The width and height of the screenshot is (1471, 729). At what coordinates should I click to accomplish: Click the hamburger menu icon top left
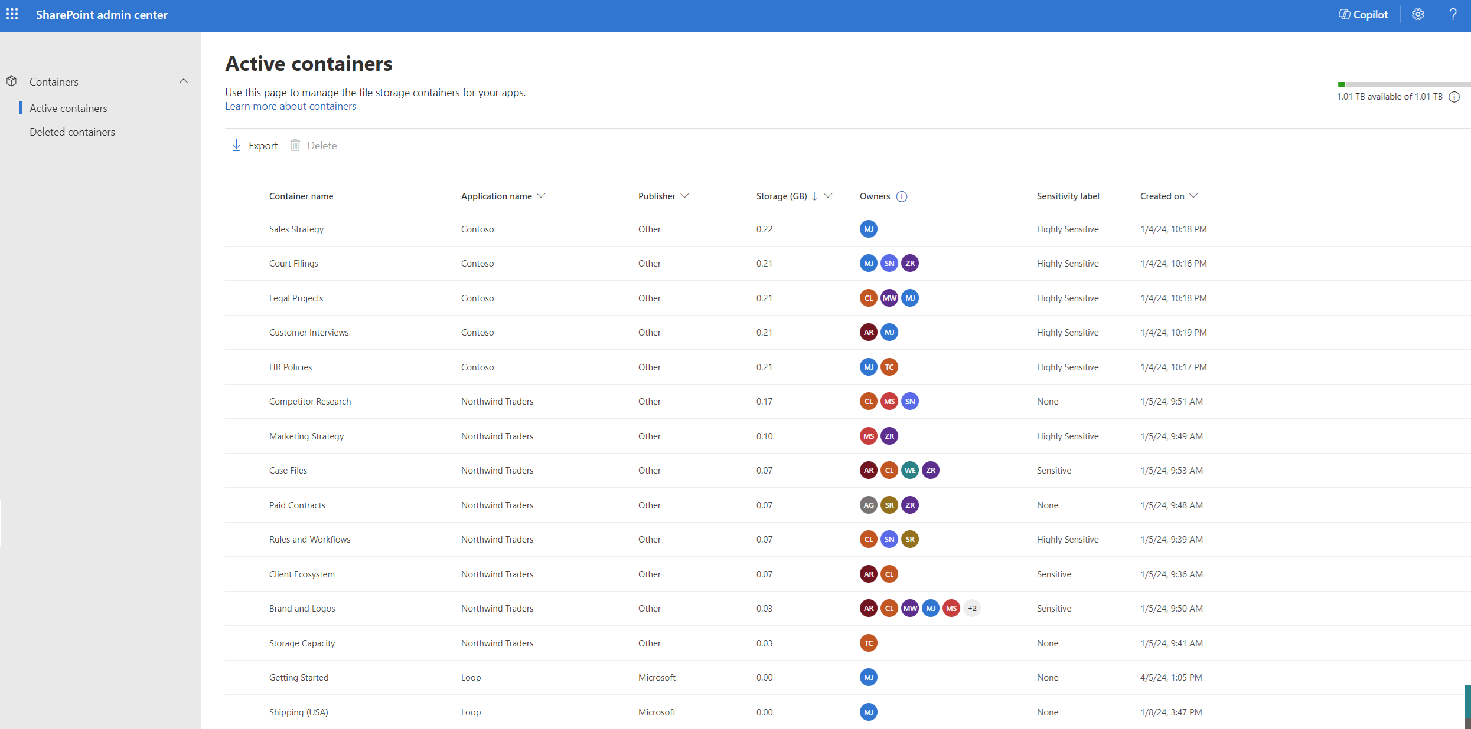tap(13, 47)
